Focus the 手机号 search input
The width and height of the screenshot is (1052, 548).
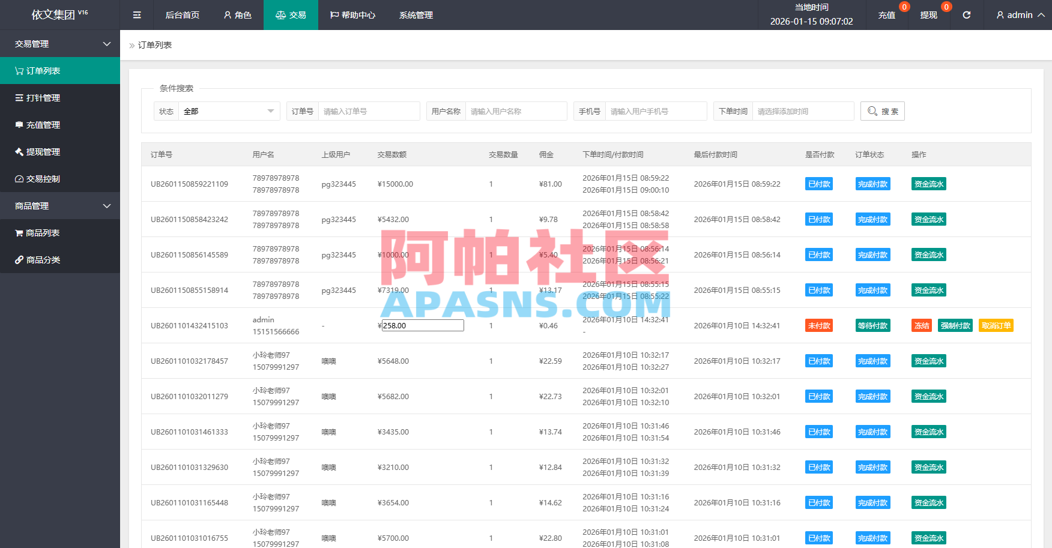tap(656, 111)
